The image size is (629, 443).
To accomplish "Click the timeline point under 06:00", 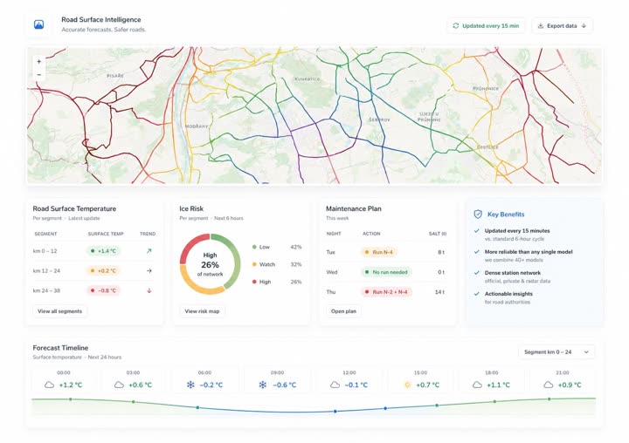I will pos(197,407).
